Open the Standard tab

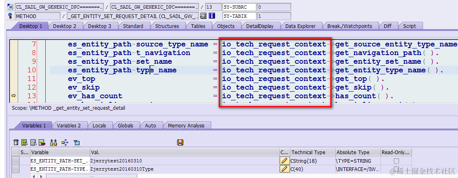(133, 26)
